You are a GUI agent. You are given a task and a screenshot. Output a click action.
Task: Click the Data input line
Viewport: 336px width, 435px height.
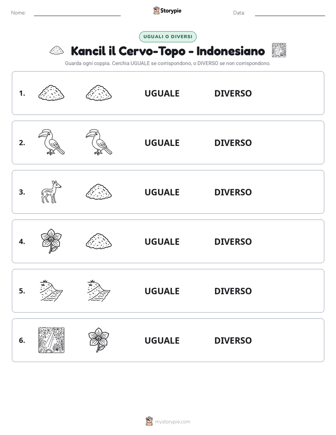click(290, 13)
